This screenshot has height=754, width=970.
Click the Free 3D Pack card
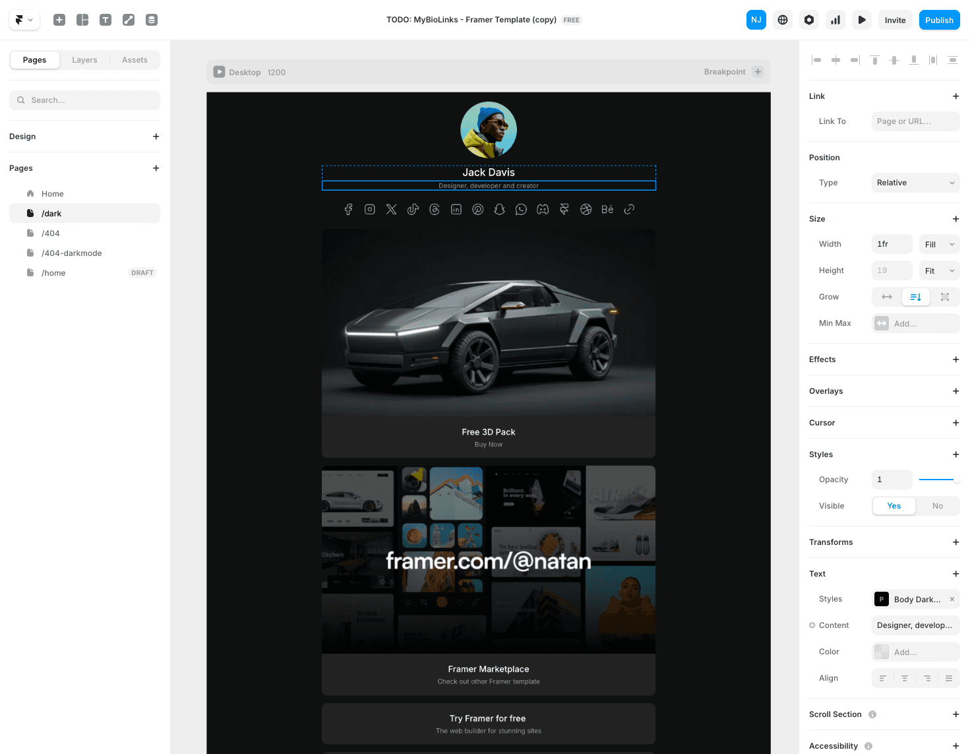pos(489,343)
